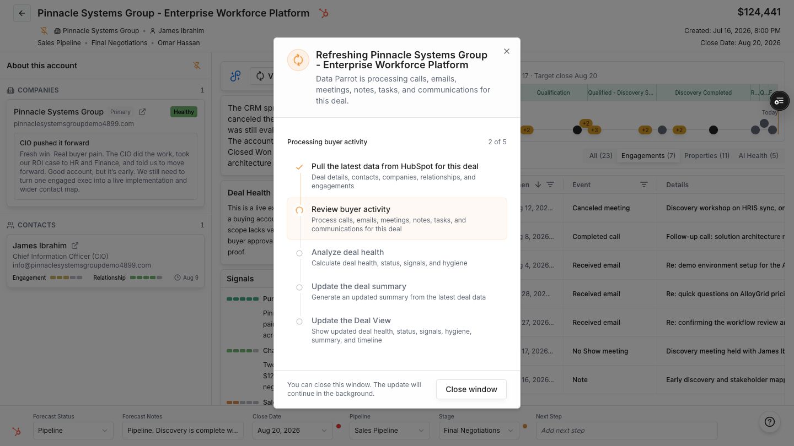The height and width of the screenshot is (446, 794).
Task: Click the Relationship score bar for James Ibrahim
Action: [146, 278]
